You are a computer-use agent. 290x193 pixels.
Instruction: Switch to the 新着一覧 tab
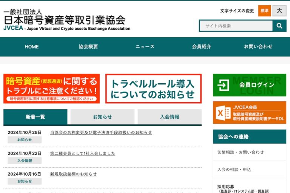coord(35,117)
